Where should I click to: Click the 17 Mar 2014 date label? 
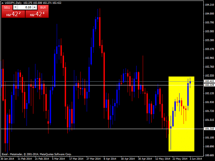[x=76, y=159]
